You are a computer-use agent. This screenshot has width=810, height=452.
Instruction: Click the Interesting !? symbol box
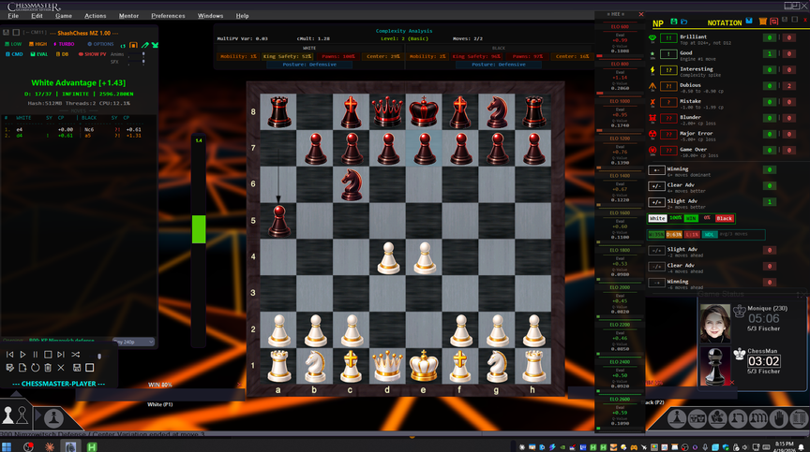point(668,70)
